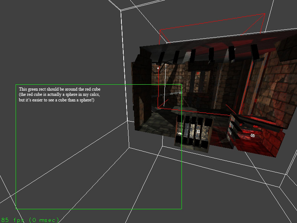Click the green rectangle's bottom-left corner
297x223 pixels.
tap(16, 209)
